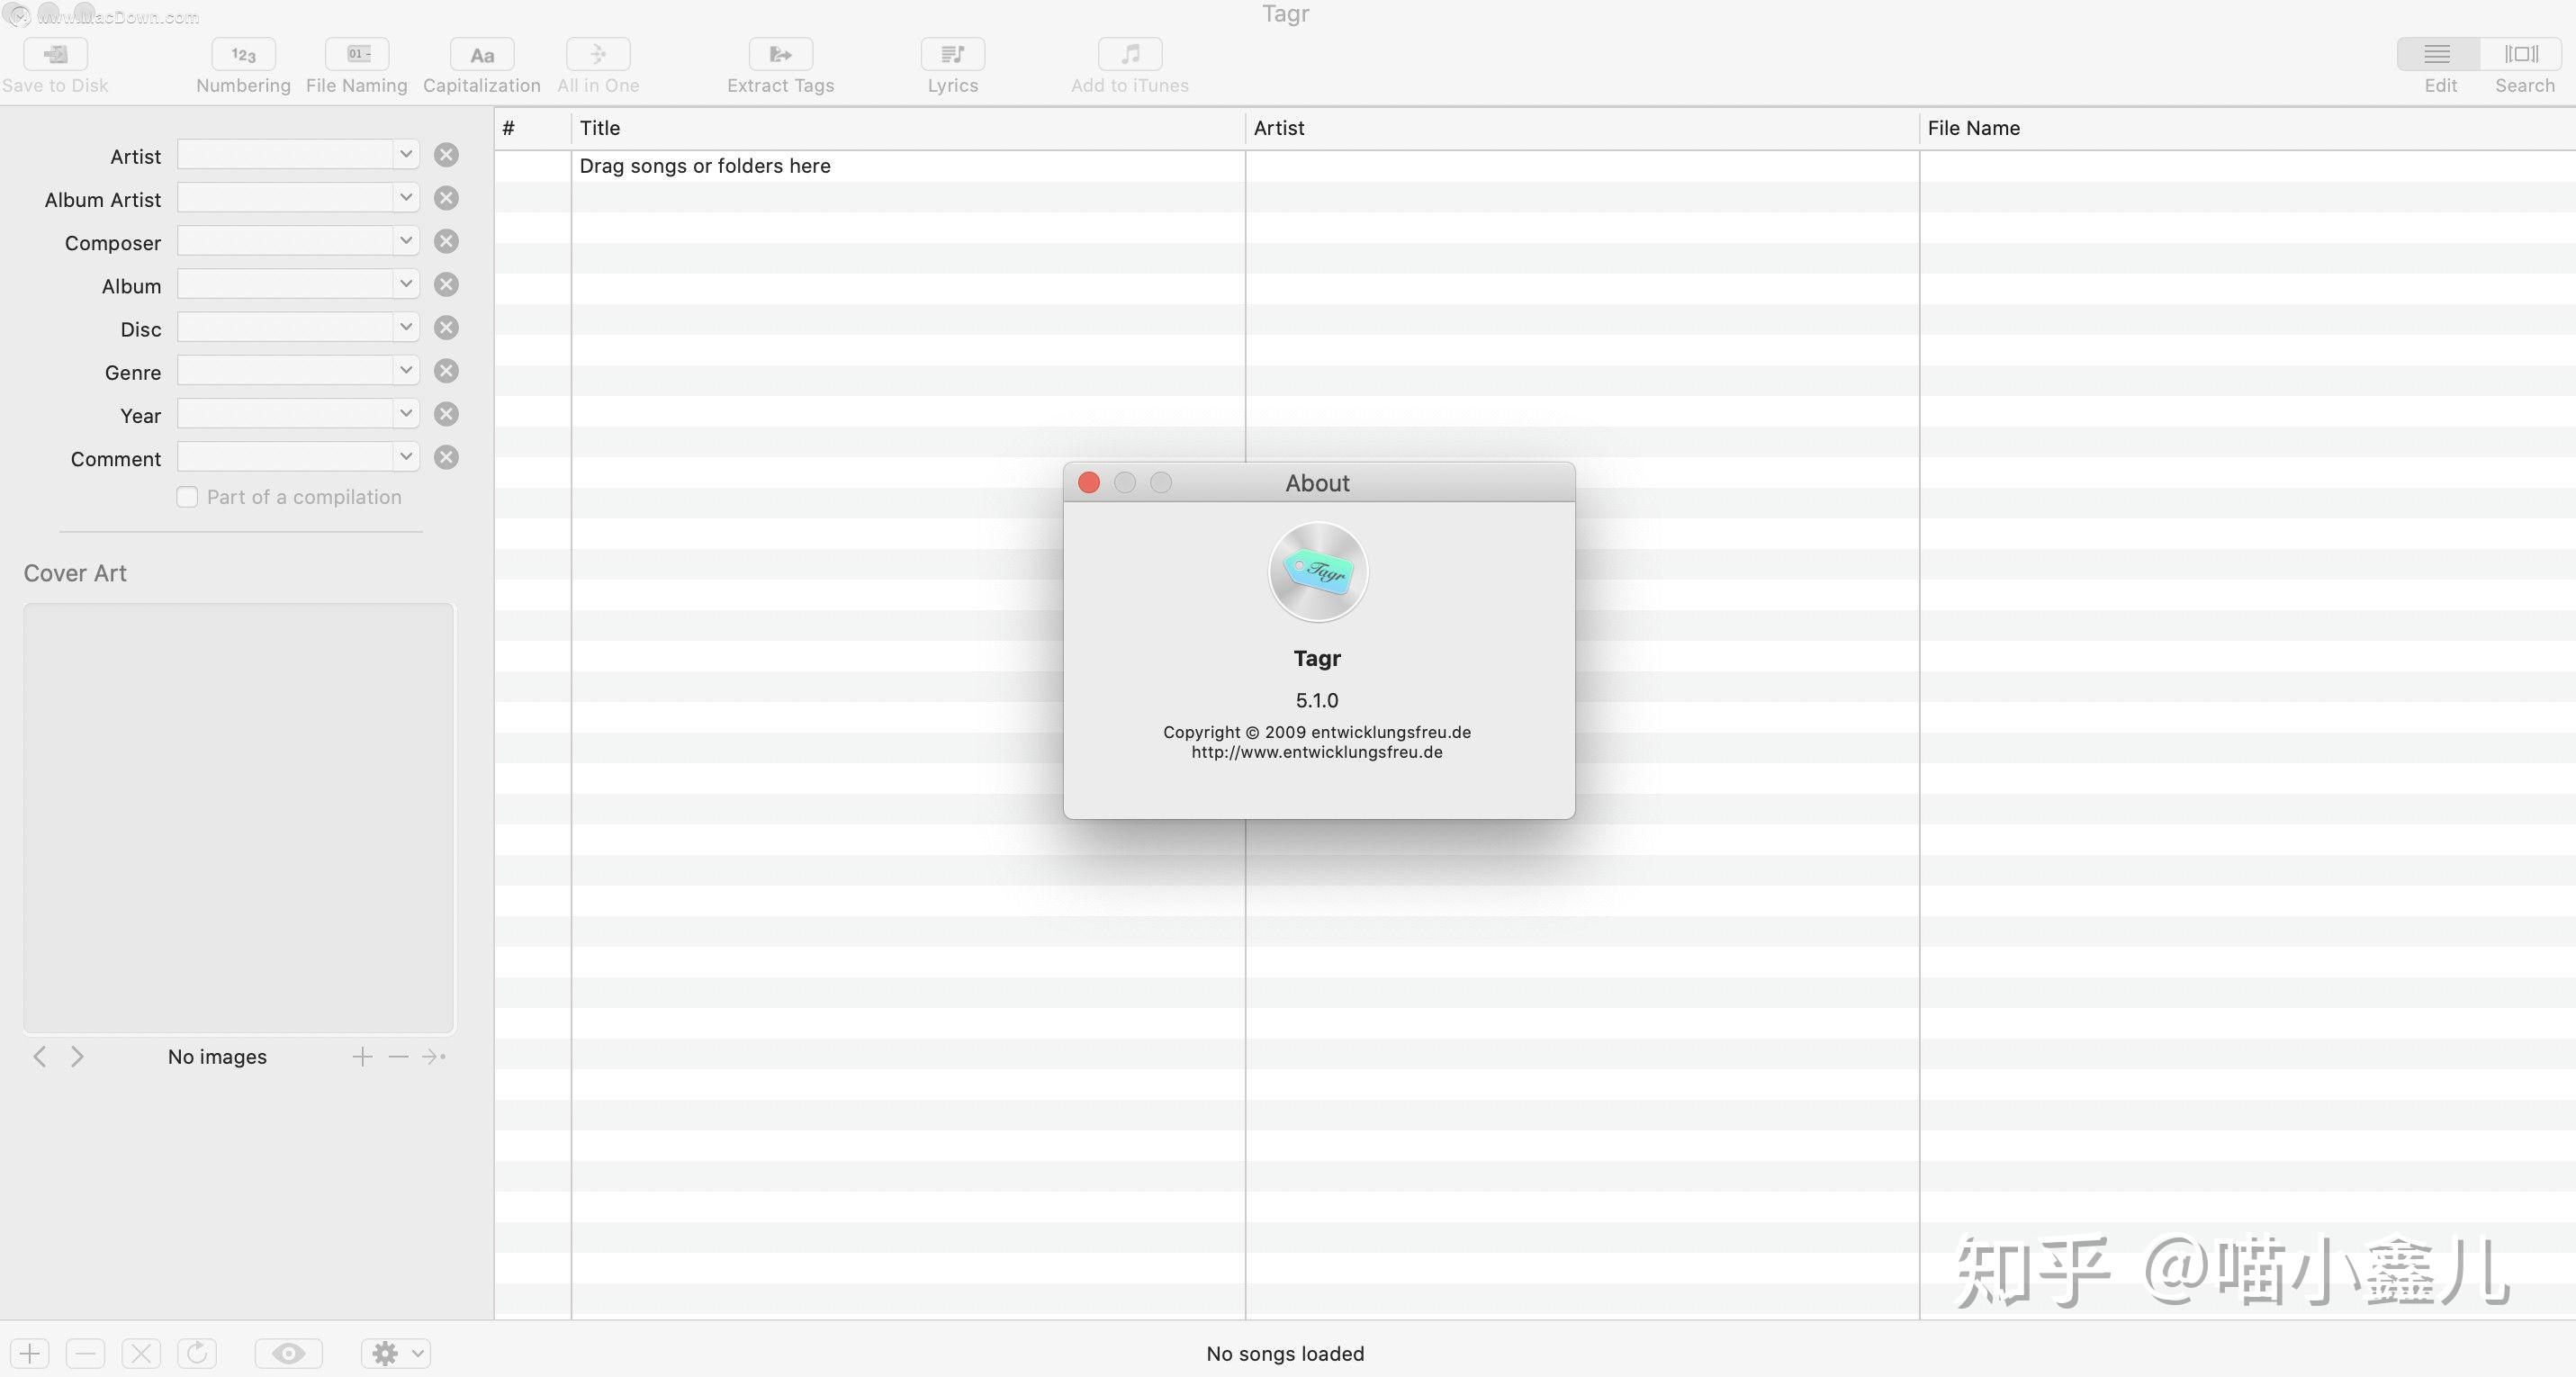Add songs with bottom plus button

[30, 1354]
